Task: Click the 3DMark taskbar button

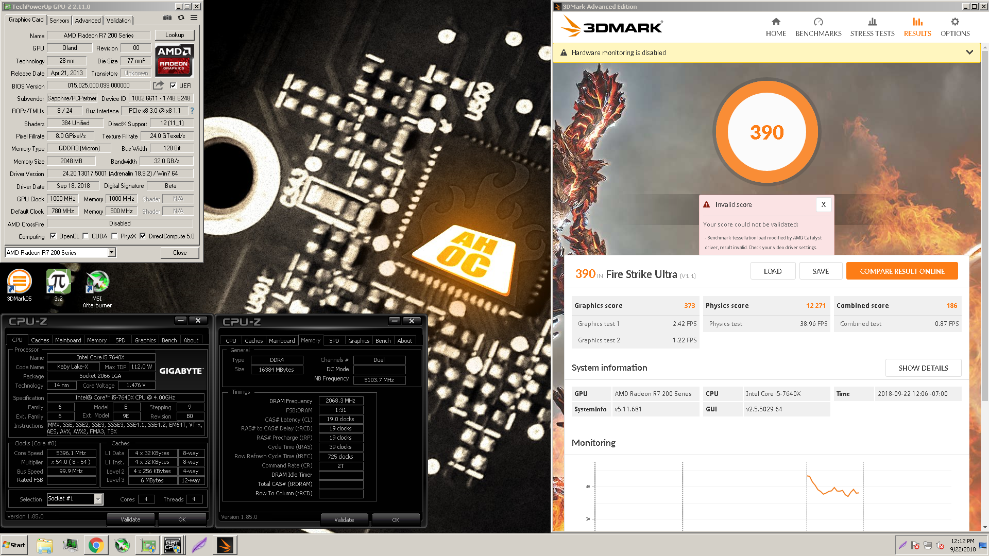Action: 225,545
